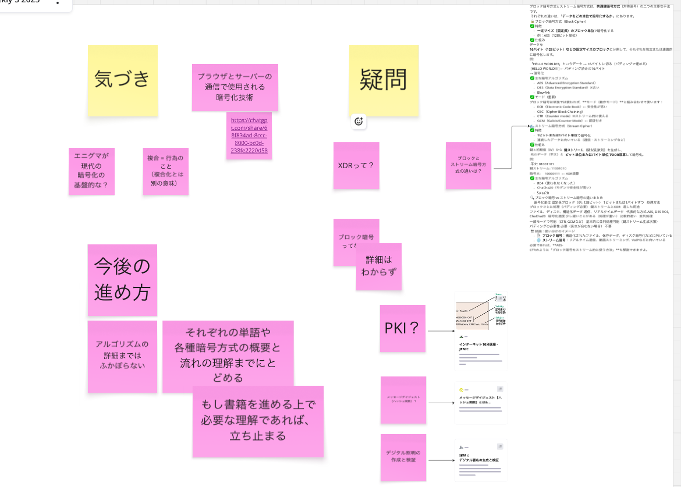The width and height of the screenshot is (681, 487).
Task: Open the chatgpt.com share hyperlink sticky
Action: tap(249, 136)
